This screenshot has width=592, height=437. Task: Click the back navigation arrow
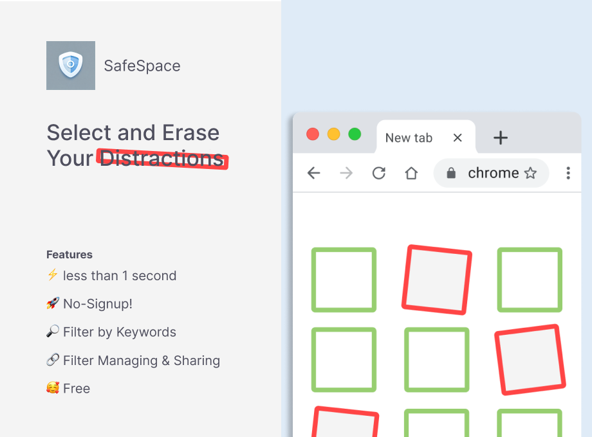(x=313, y=173)
